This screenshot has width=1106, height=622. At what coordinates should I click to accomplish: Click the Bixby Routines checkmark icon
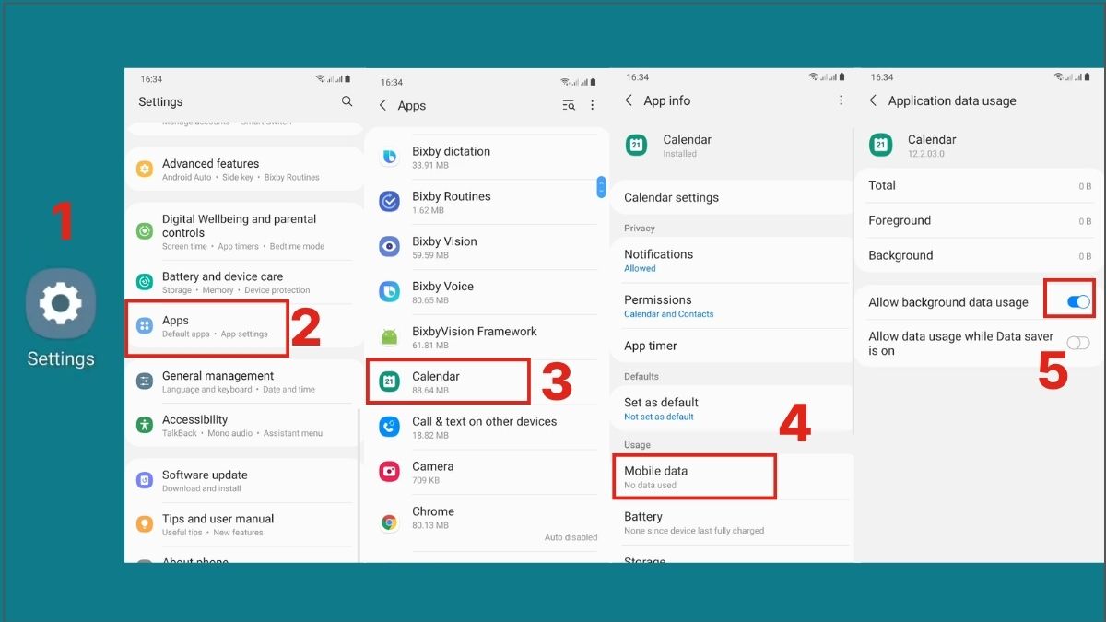[x=390, y=202]
